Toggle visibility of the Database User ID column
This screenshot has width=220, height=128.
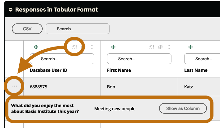point(83,47)
